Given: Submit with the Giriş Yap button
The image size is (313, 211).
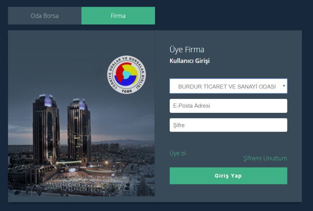Looking at the screenshot, I should (229, 176).
